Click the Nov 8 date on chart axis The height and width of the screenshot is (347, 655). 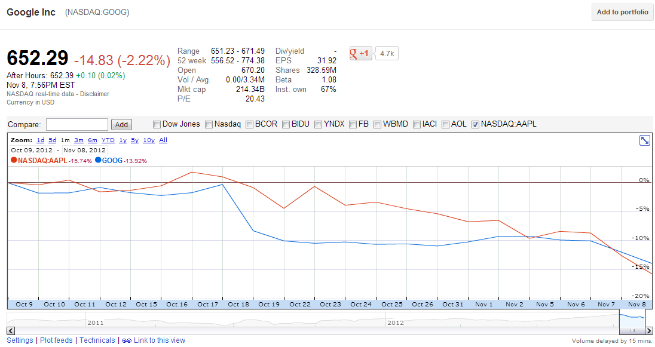tap(637, 305)
